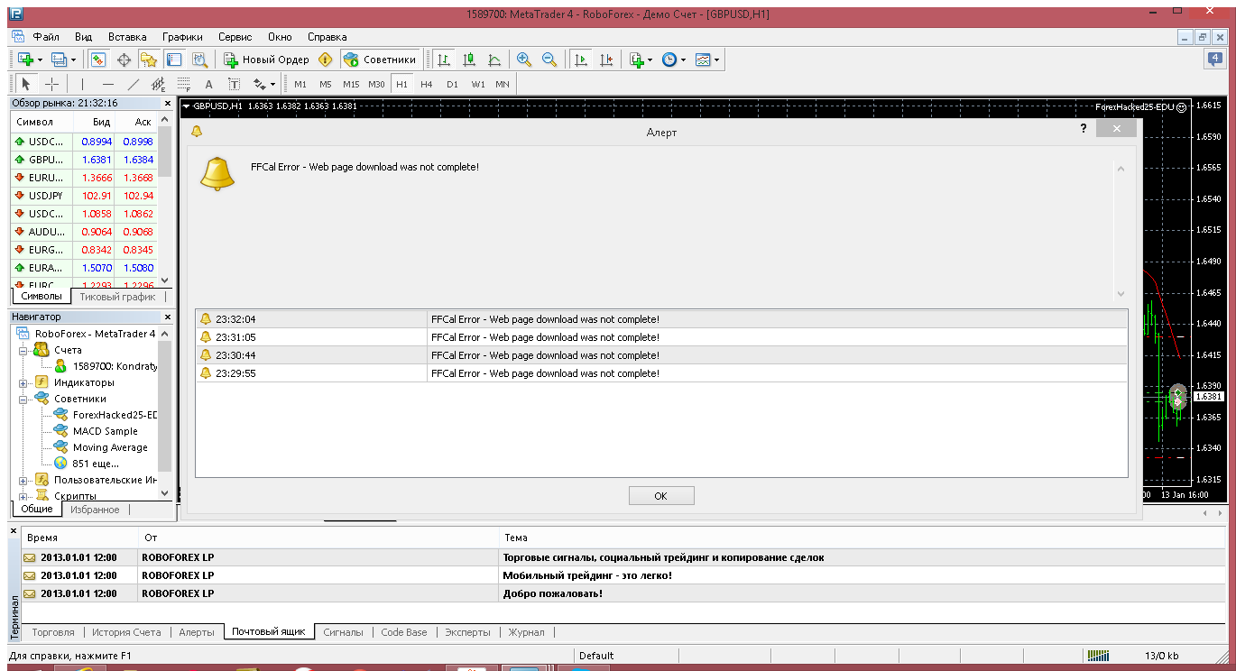Select the Trendline drawing tool
This screenshot has width=1236, height=671.
click(x=133, y=84)
